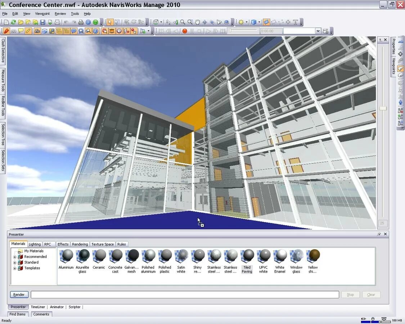Viewport: 405px width, 324px height.
Task: Click the animation play button
Action: [x=208, y=31]
